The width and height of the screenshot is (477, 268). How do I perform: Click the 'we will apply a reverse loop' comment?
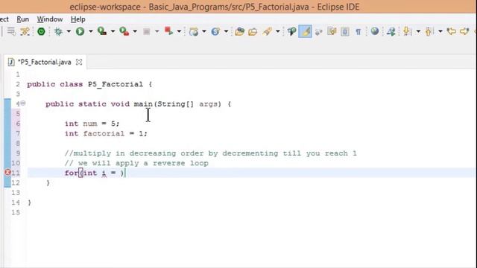click(x=136, y=163)
